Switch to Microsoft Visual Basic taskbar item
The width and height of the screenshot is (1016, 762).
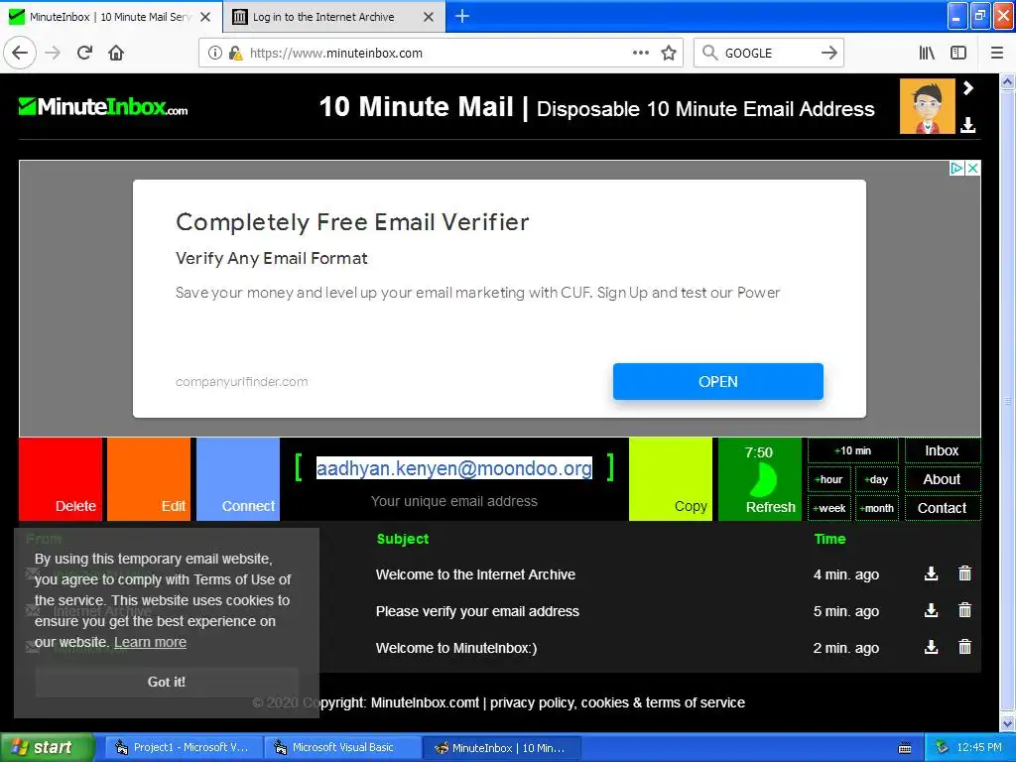pos(341,747)
